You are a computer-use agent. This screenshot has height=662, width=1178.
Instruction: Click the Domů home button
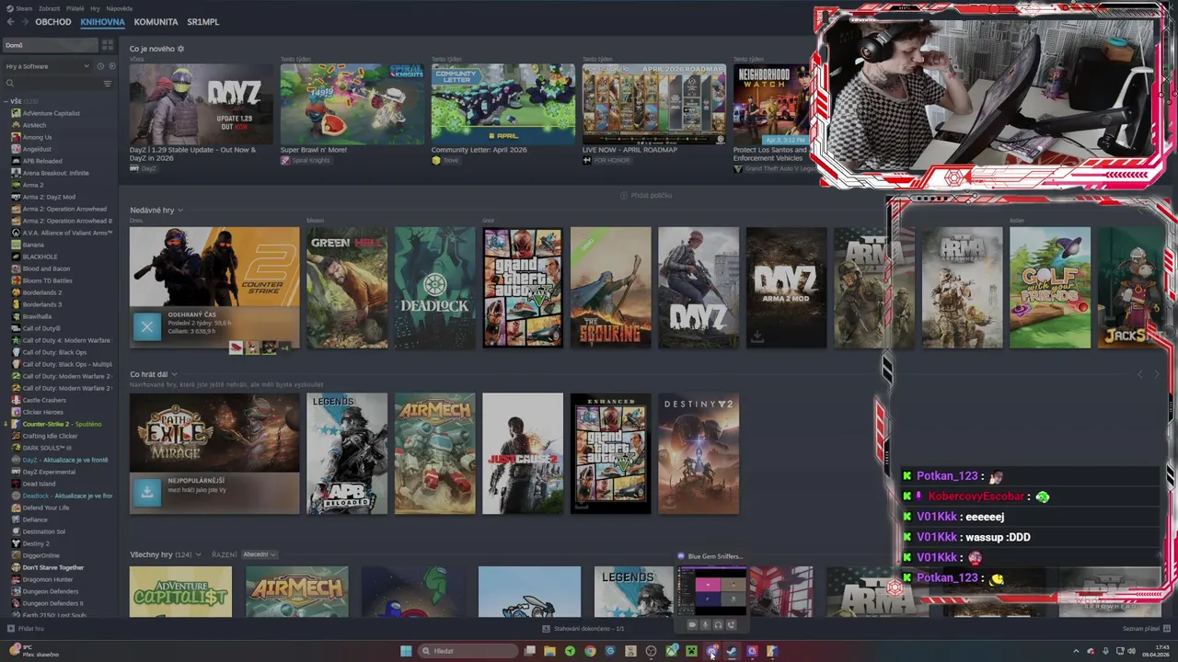click(x=50, y=45)
